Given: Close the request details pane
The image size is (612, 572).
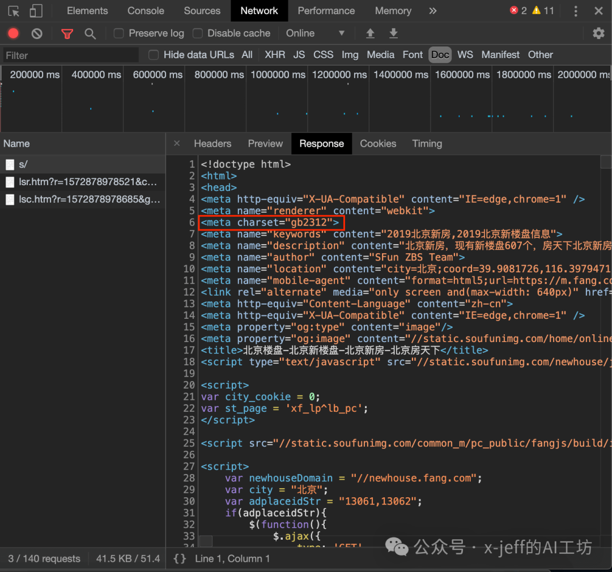Looking at the screenshot, I should pyautogui.click(x=177, y=143).
